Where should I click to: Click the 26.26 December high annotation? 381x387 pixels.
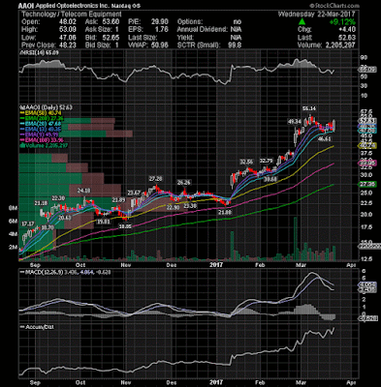click(x=183, y=183)
